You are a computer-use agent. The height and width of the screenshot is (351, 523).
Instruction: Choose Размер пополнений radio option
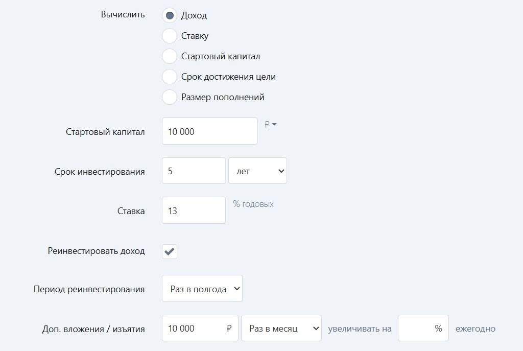pyautogui.click(x=170, y=97)
